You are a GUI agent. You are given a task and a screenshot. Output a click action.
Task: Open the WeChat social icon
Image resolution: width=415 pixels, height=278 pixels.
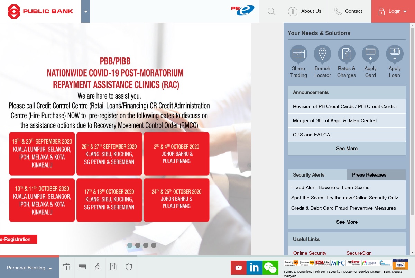point(270,268)
